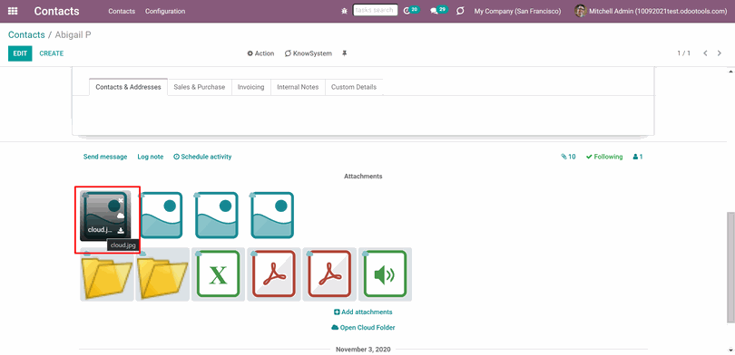Image resolution: width=735 pixels, height=355 pixels.
Task: Toggle attachments paperclip showing 10
Action: click(568, 157)
